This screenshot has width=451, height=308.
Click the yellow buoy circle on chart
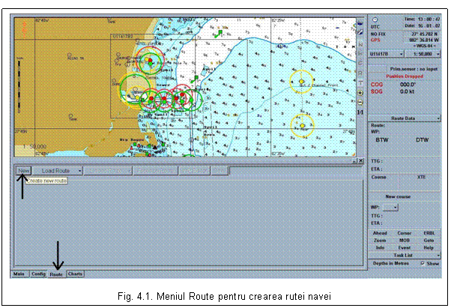302,79
